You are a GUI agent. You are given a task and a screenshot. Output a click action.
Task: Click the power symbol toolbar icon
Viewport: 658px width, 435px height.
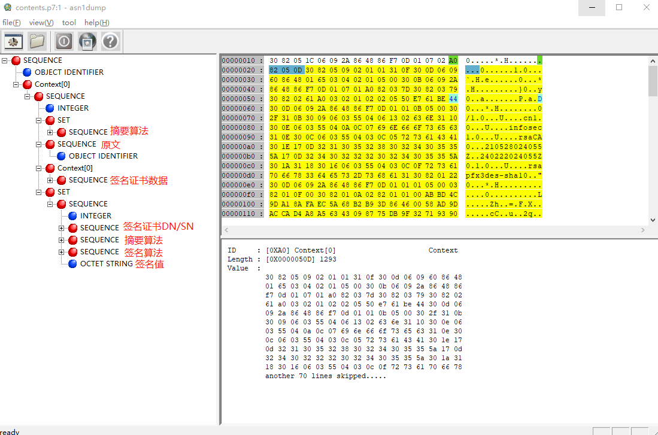tap(64, 41)
